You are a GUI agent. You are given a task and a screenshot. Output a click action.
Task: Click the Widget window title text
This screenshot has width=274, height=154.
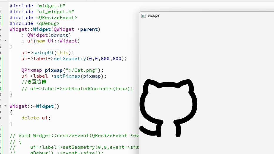(153, 16)
